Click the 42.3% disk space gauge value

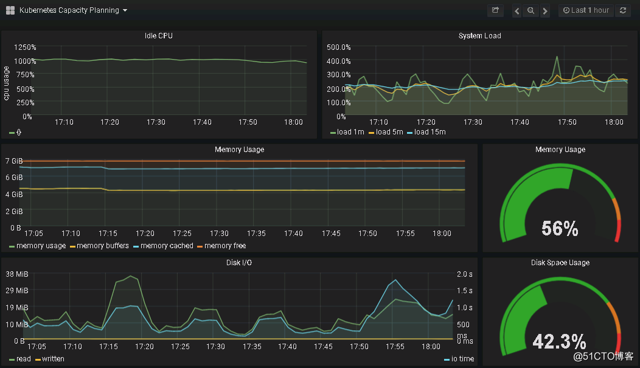[559, 341]
